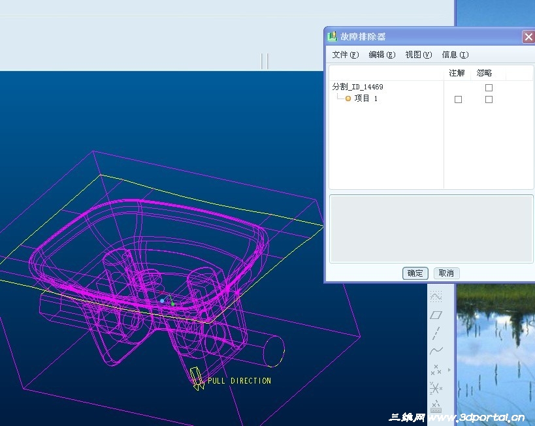Click the troubleshooter dialog title icon

point(332,37)
